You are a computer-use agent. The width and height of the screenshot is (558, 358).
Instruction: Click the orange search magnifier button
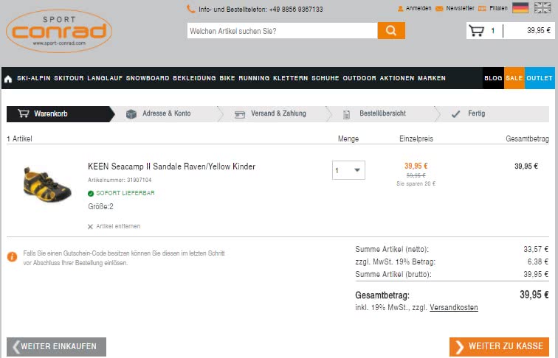coord(391,31)
